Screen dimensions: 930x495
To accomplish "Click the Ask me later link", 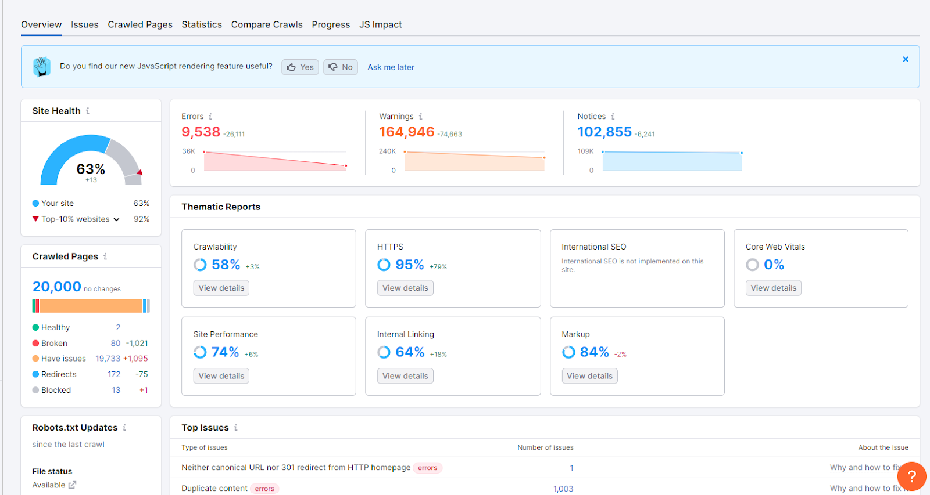I will (x=391, y=67).
